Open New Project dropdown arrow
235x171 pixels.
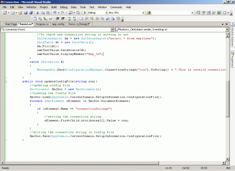9,13
